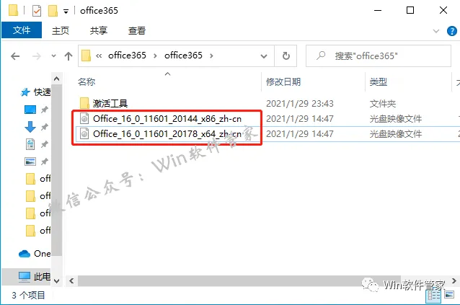Click the search office365 box
Viewport: 460px width, 305px height.
click(379, 56)
